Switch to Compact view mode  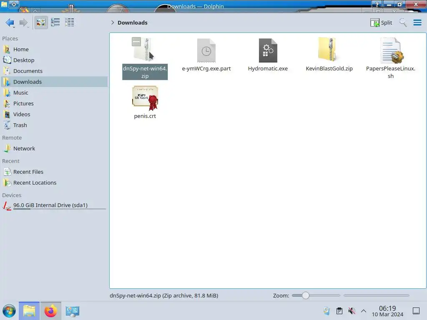pos(55,22)
